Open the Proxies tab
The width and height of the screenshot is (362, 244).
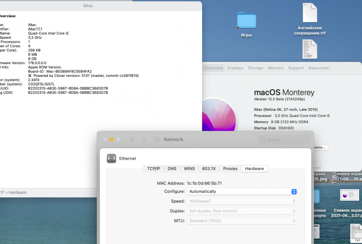230,169
